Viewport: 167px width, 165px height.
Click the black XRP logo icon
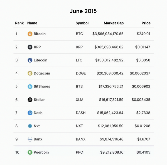pyautogui.click(x=30, y=47)
